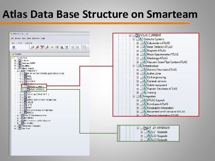Click the icon beside Infrastructure

click(x=141, y=66)
